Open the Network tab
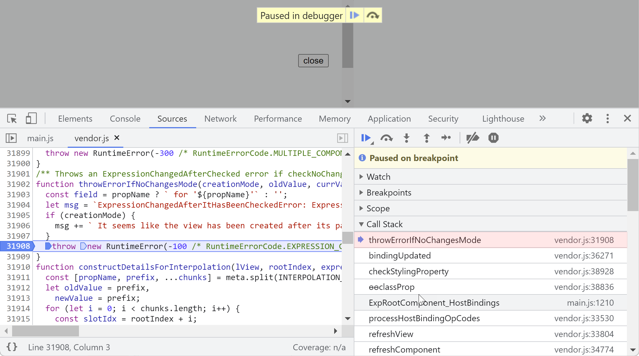This screenshot has width=639, height=356. click(220, 118)
